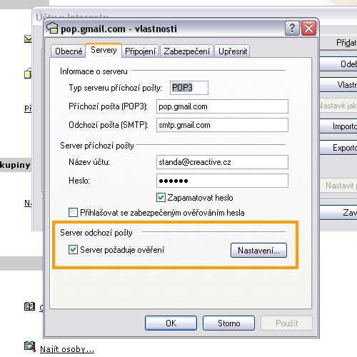The image size is (357, 357).
Task: Click Exportovat button in accounts window
Action: pos(339,148)
